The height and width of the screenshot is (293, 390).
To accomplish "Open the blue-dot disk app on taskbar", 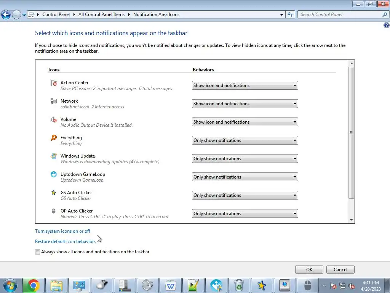I will pyautogui.click(x=285, y=285).
